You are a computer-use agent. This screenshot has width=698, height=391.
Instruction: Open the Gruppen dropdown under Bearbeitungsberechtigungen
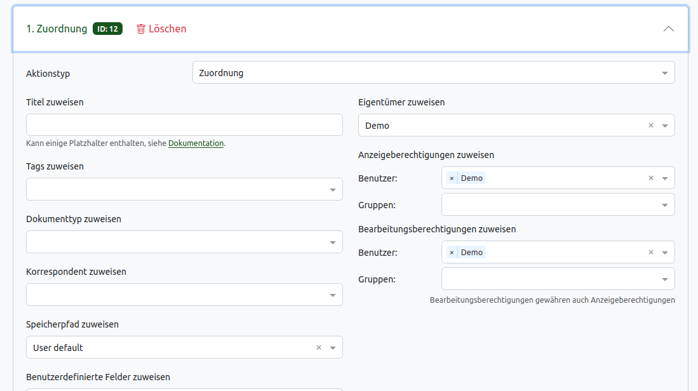click(x=664, y=279)
